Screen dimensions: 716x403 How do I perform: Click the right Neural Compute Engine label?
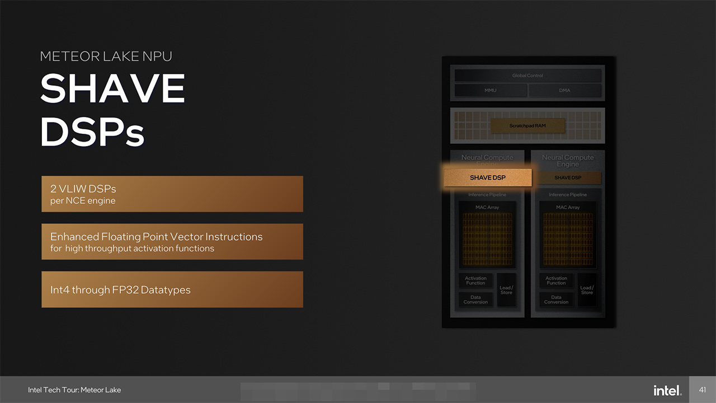pos(568,161)
